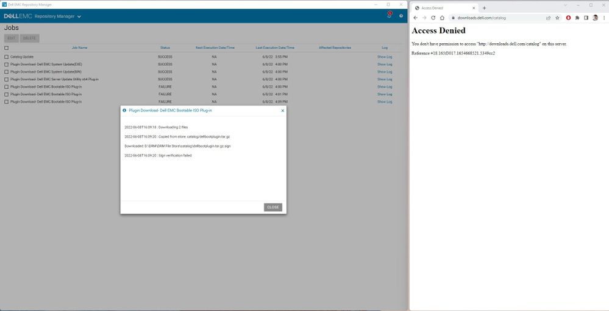Viewport: 609px width, 311px height.
Task: Click the Downloaded dellbootplugin.tar.gz.sign line
Action: point(177,146)
